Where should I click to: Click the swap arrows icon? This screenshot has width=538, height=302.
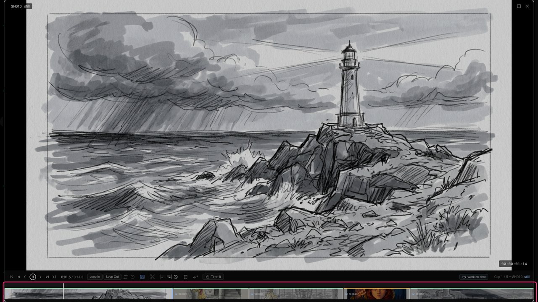[x=195, y=277]
